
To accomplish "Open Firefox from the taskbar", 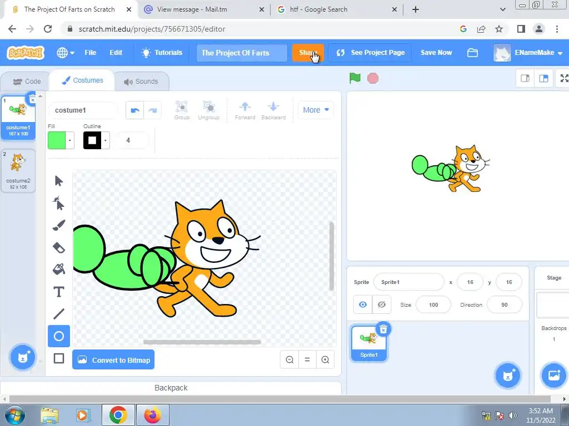I will 152,415.
